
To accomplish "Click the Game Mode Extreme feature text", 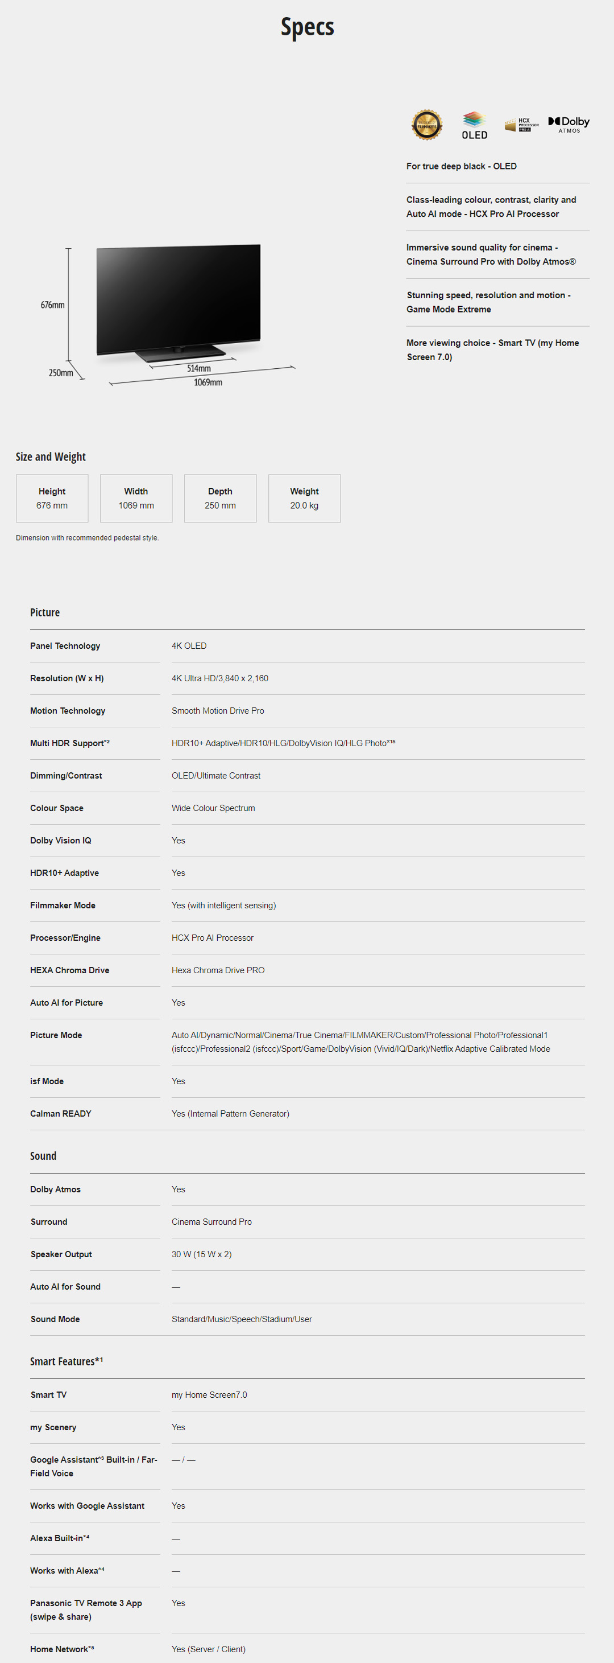I will coord(488,302).
